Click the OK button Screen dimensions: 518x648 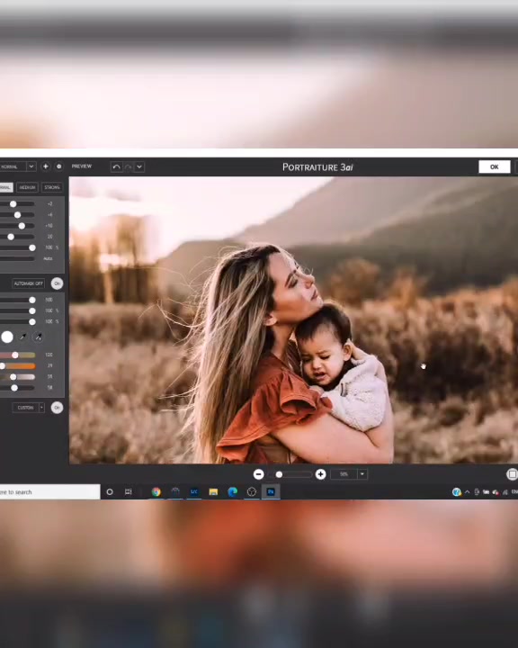[x=494, y=167]
